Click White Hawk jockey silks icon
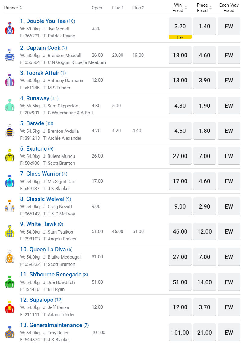The image size is (245, 344). tap(10, 231)
